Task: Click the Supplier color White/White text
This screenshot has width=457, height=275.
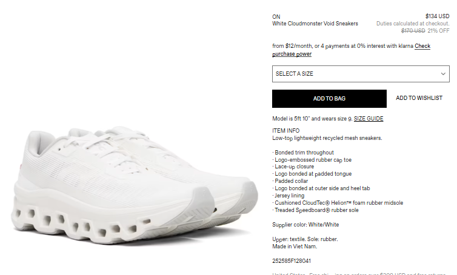Action: pyautogui.click(x=305, y=225)
